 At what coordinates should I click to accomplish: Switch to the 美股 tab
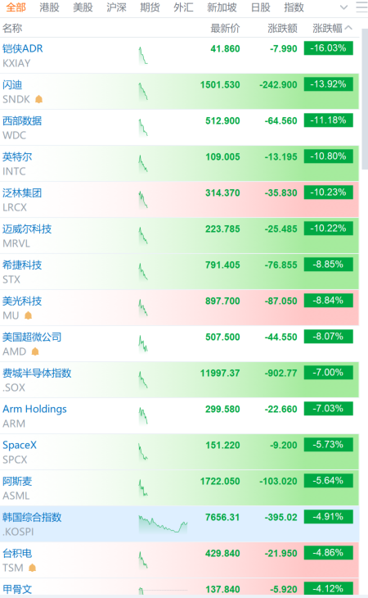(x=83, y=7)
